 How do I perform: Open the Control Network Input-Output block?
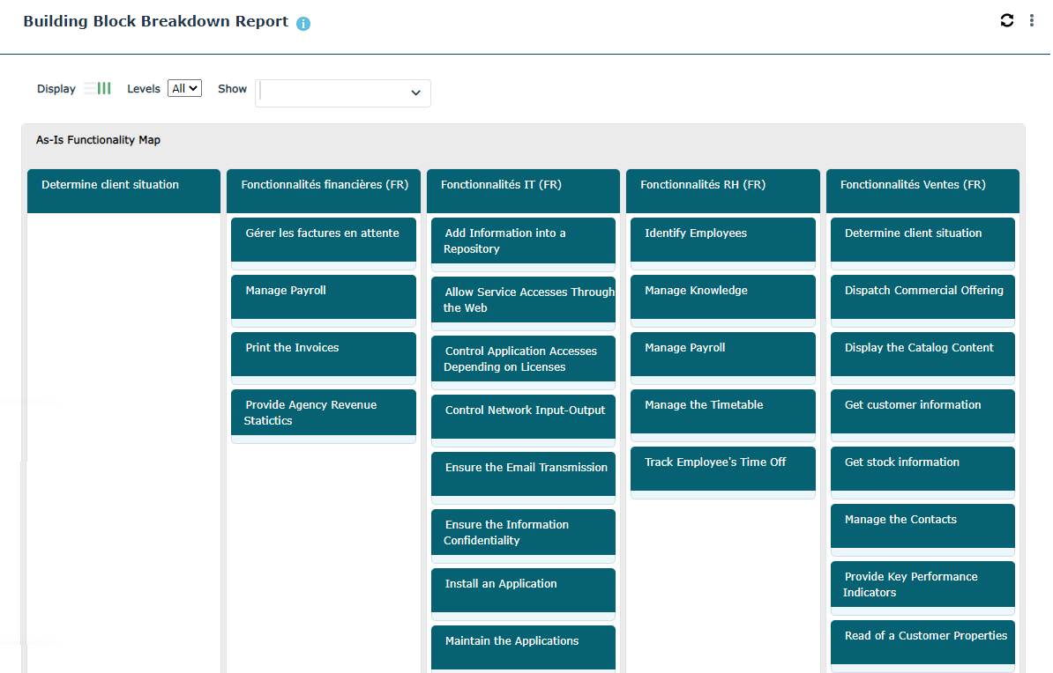[x=525, y=410]
